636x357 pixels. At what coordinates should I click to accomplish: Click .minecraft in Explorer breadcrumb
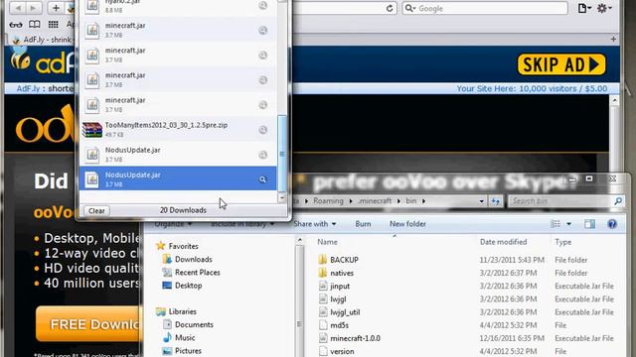pyautogui.click(x=375, y=200)
